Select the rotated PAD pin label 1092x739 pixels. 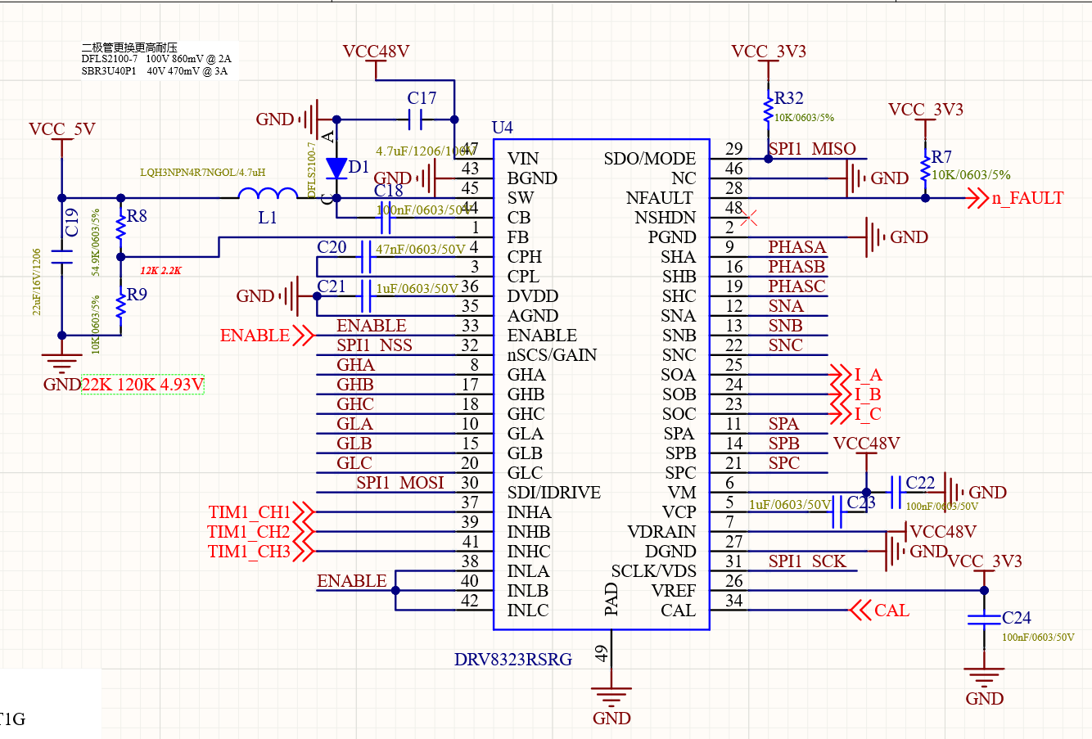point(611,599)
